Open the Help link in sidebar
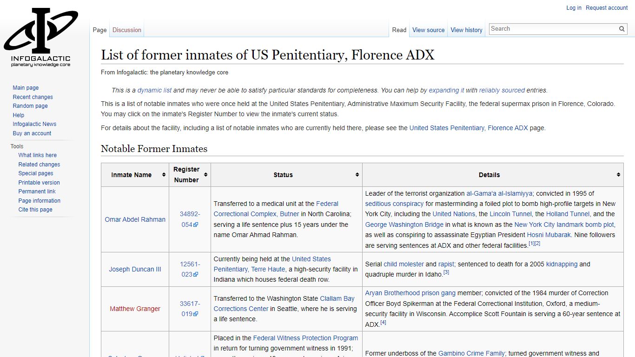The height and width of the screenshot is (357, 635). [19, 115]
